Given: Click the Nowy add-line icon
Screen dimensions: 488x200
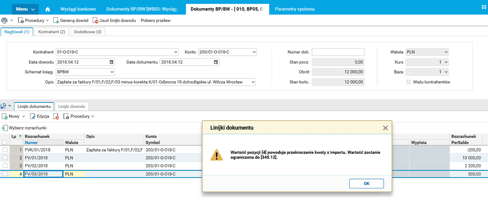Looking at the screenshot, I should coord(5,116).
